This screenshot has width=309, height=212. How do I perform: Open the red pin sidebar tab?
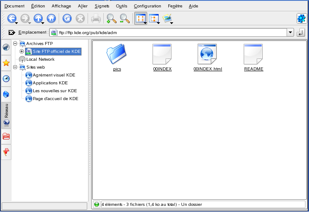coord(6,152)
